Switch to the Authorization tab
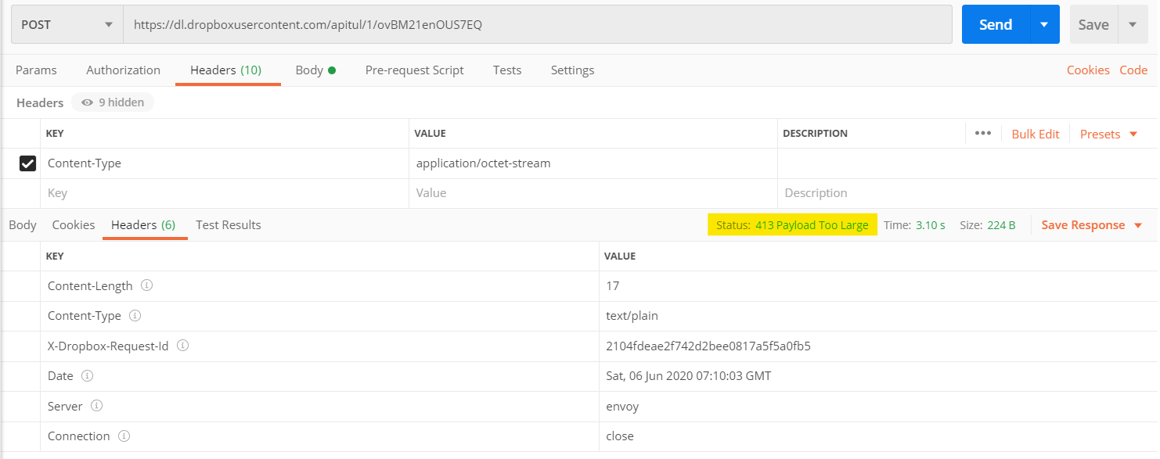 [122, 70]
